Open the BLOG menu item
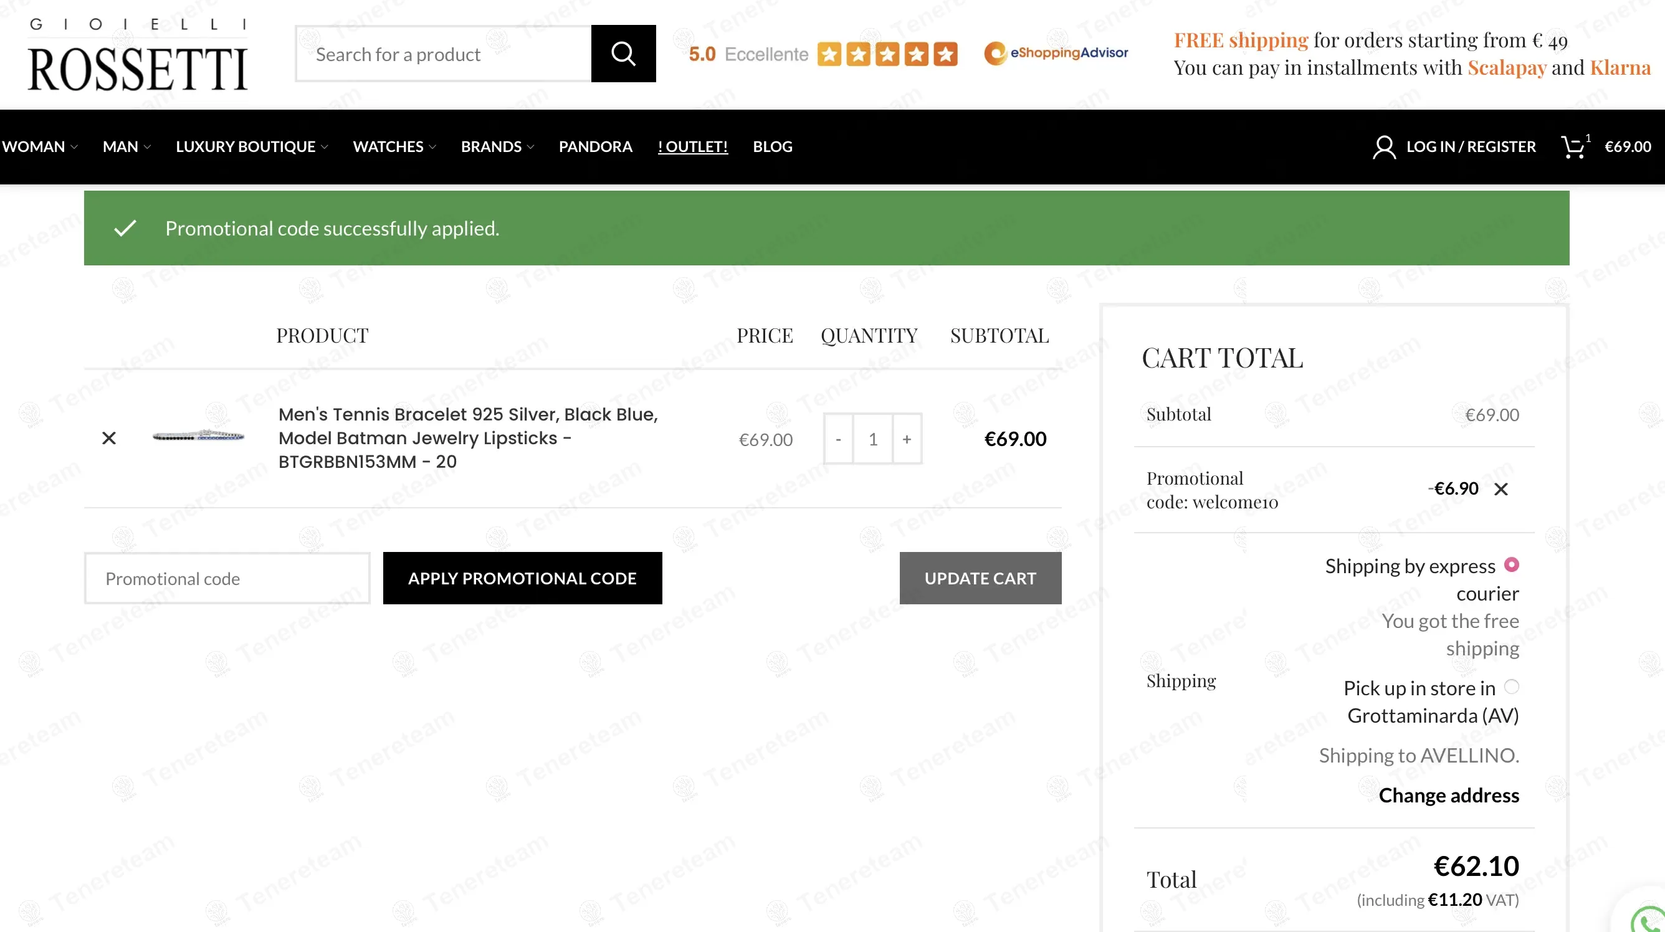1665x932 pixels. [x=773, y=147]
